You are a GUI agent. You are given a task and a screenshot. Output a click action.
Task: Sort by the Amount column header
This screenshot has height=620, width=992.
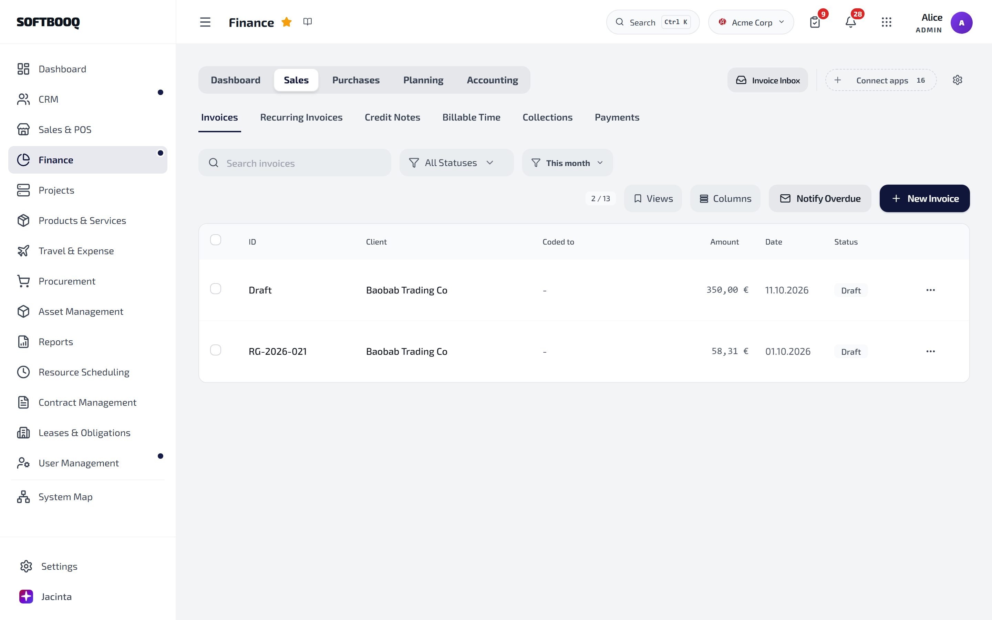click(724, 242)
